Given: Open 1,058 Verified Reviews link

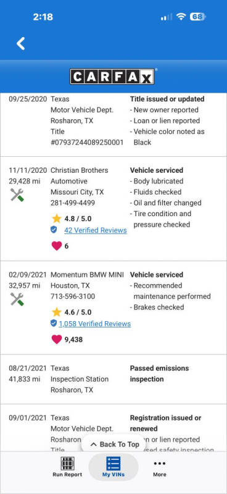Looking at the screenshot, I should pos(95,324).
